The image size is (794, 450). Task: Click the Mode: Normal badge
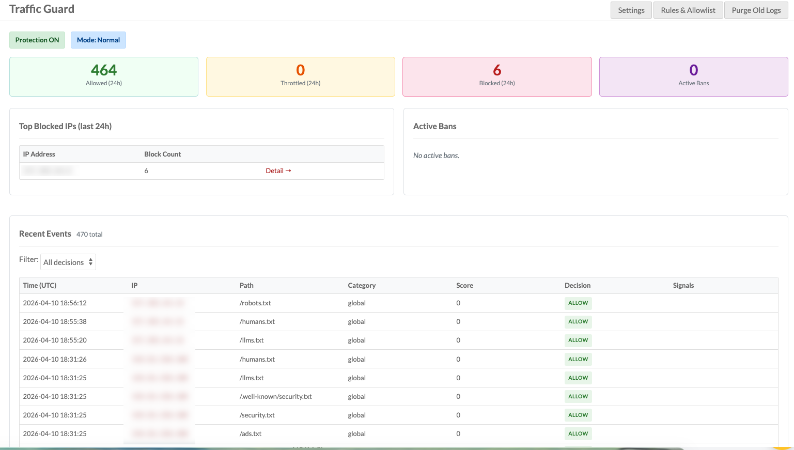tap(98, 40)
